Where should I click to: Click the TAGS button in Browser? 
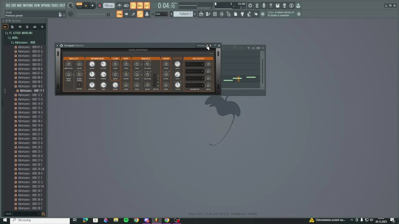(8, 214)
